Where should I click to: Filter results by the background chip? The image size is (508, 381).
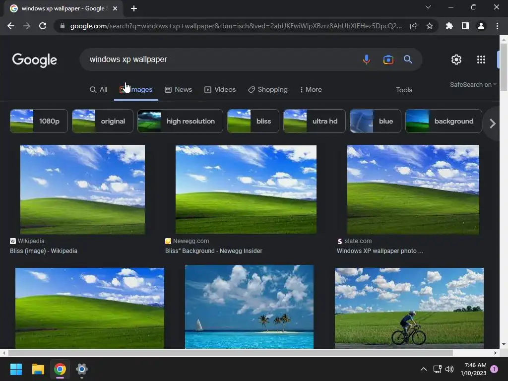(444, 121)
